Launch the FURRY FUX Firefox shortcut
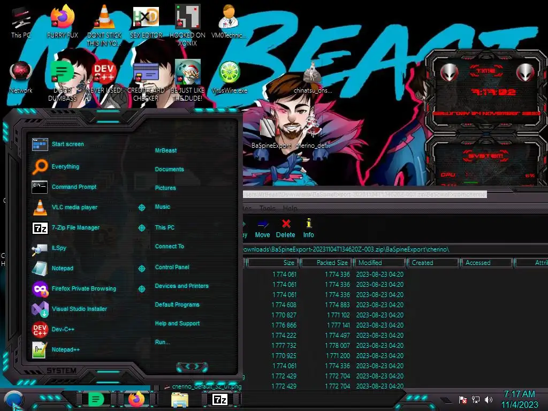Screen dimensions: 548x411 tap(62, 22)
